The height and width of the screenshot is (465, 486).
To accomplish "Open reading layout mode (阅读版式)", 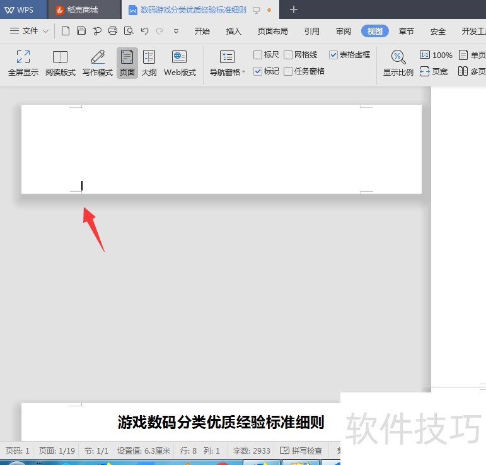I will click(x=61, y=63).
